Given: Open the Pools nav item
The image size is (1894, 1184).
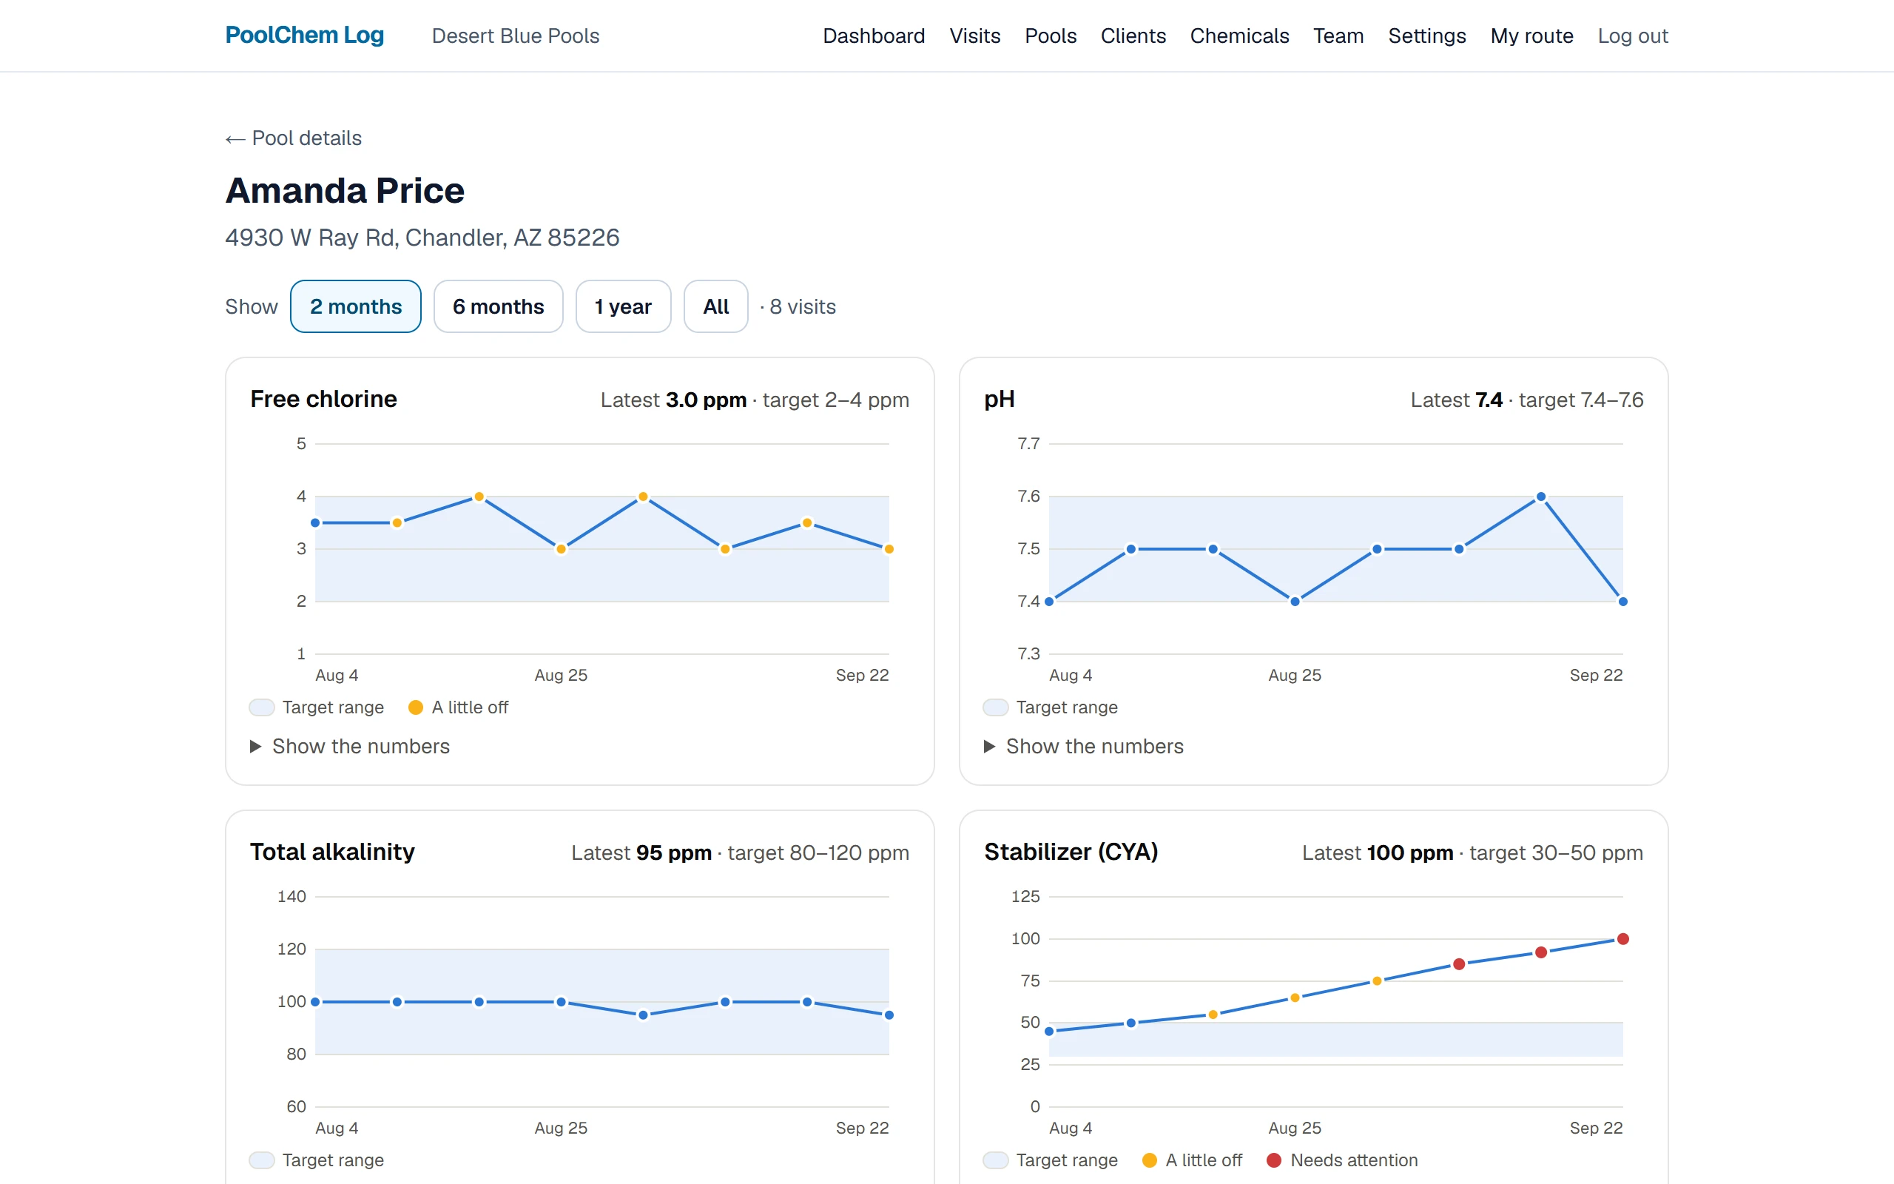Looking at the screenshot, I should [1051, 36].
